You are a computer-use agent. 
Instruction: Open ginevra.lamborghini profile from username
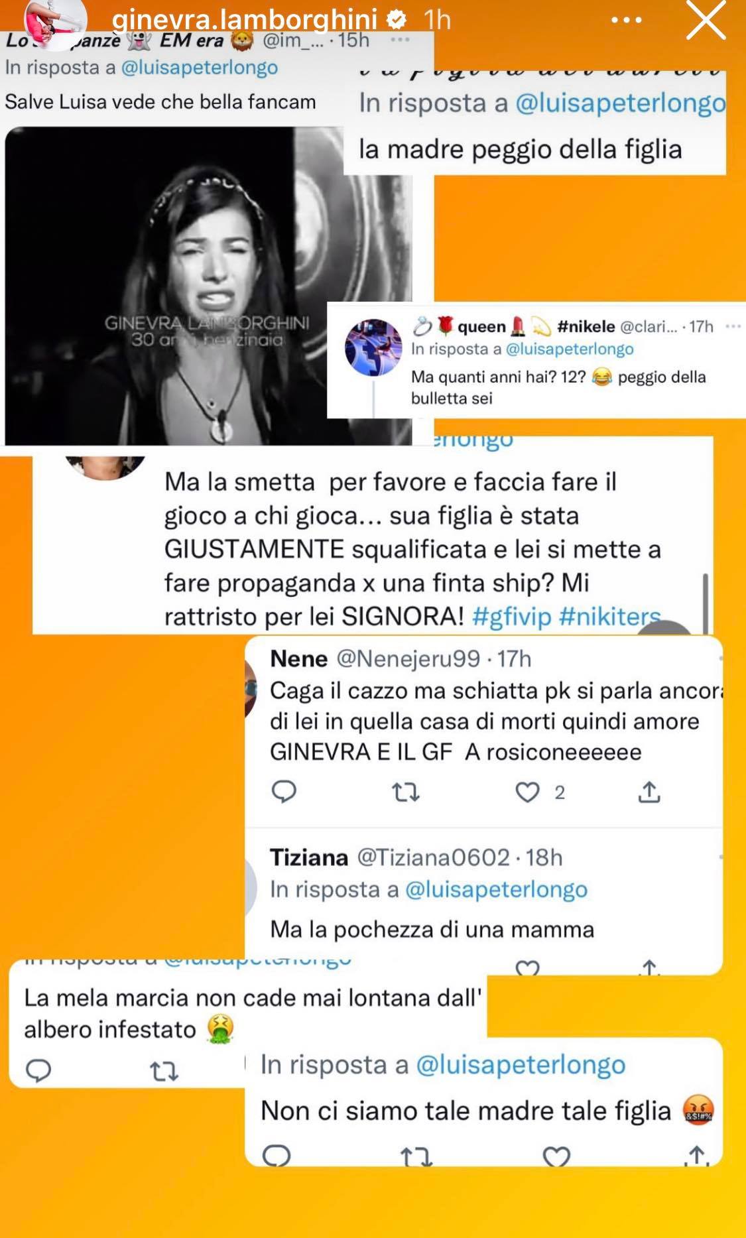pos(244,19)
